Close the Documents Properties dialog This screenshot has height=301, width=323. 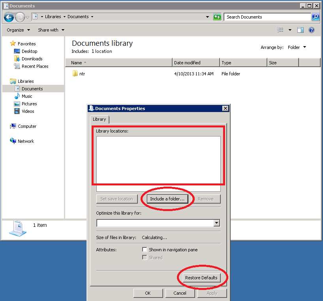coord(225,108)
